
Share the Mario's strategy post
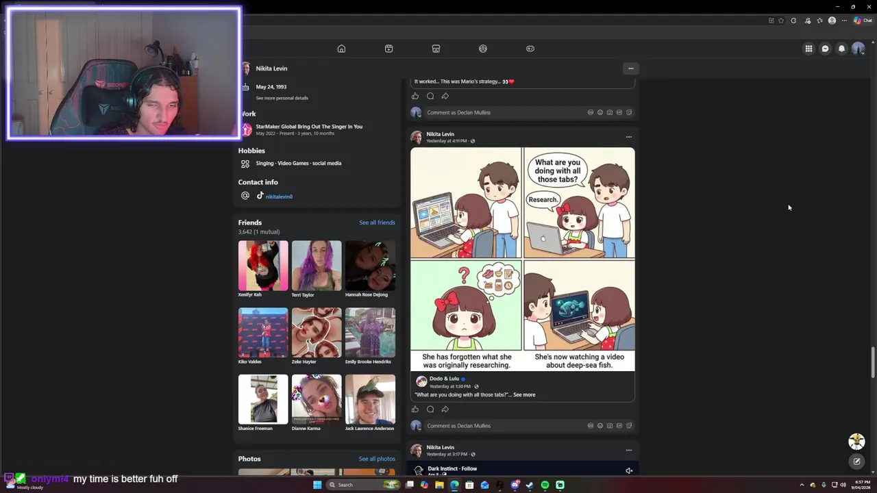(445, 96)
